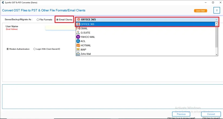Click the Office 365 icon in dropdown list

coord(78,24)
